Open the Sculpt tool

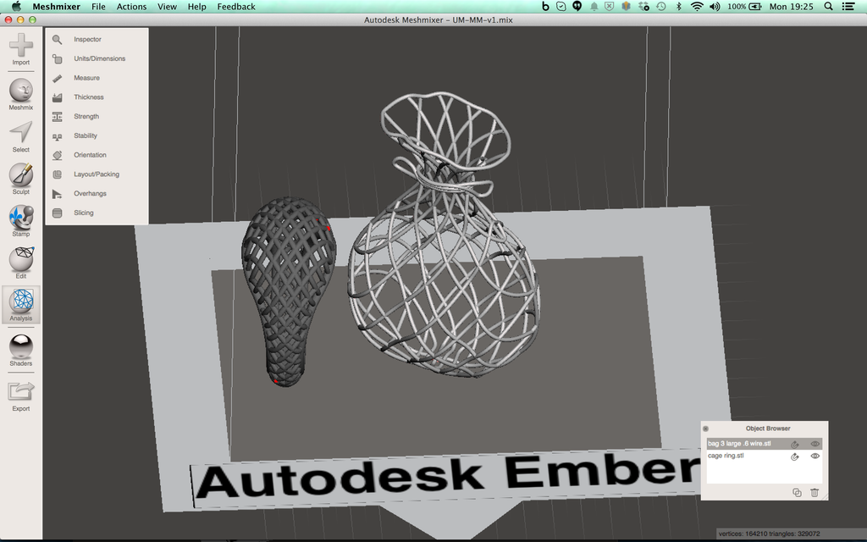(x=21, y=174)
